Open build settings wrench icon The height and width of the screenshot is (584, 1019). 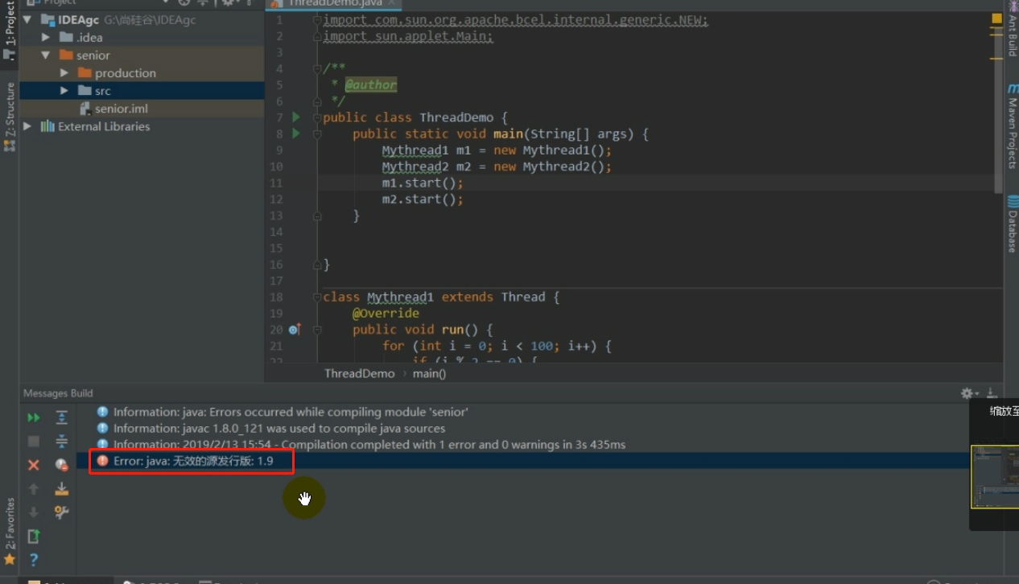[x=61, y=512]
